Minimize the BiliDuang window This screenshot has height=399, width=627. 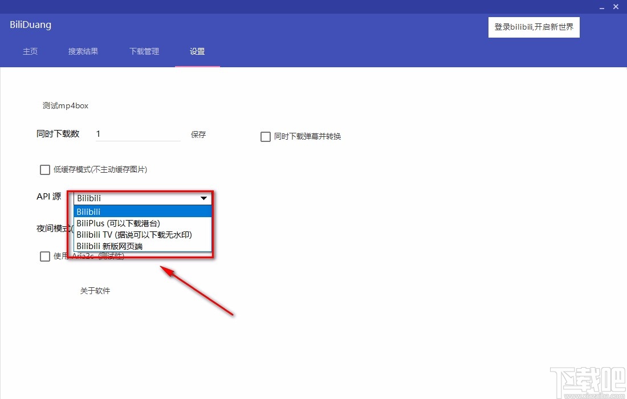point(601,7)
